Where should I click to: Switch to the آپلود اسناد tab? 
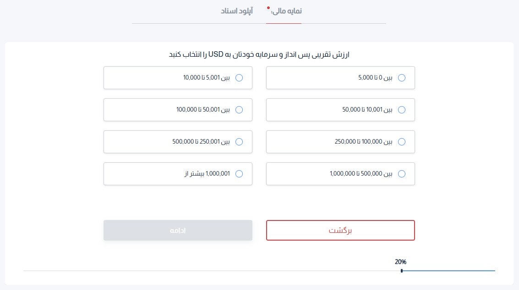click(236, 11)
